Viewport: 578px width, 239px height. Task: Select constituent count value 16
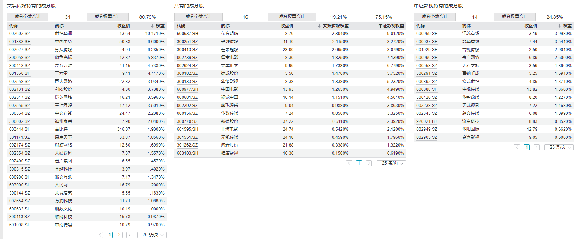coord(245,17)
